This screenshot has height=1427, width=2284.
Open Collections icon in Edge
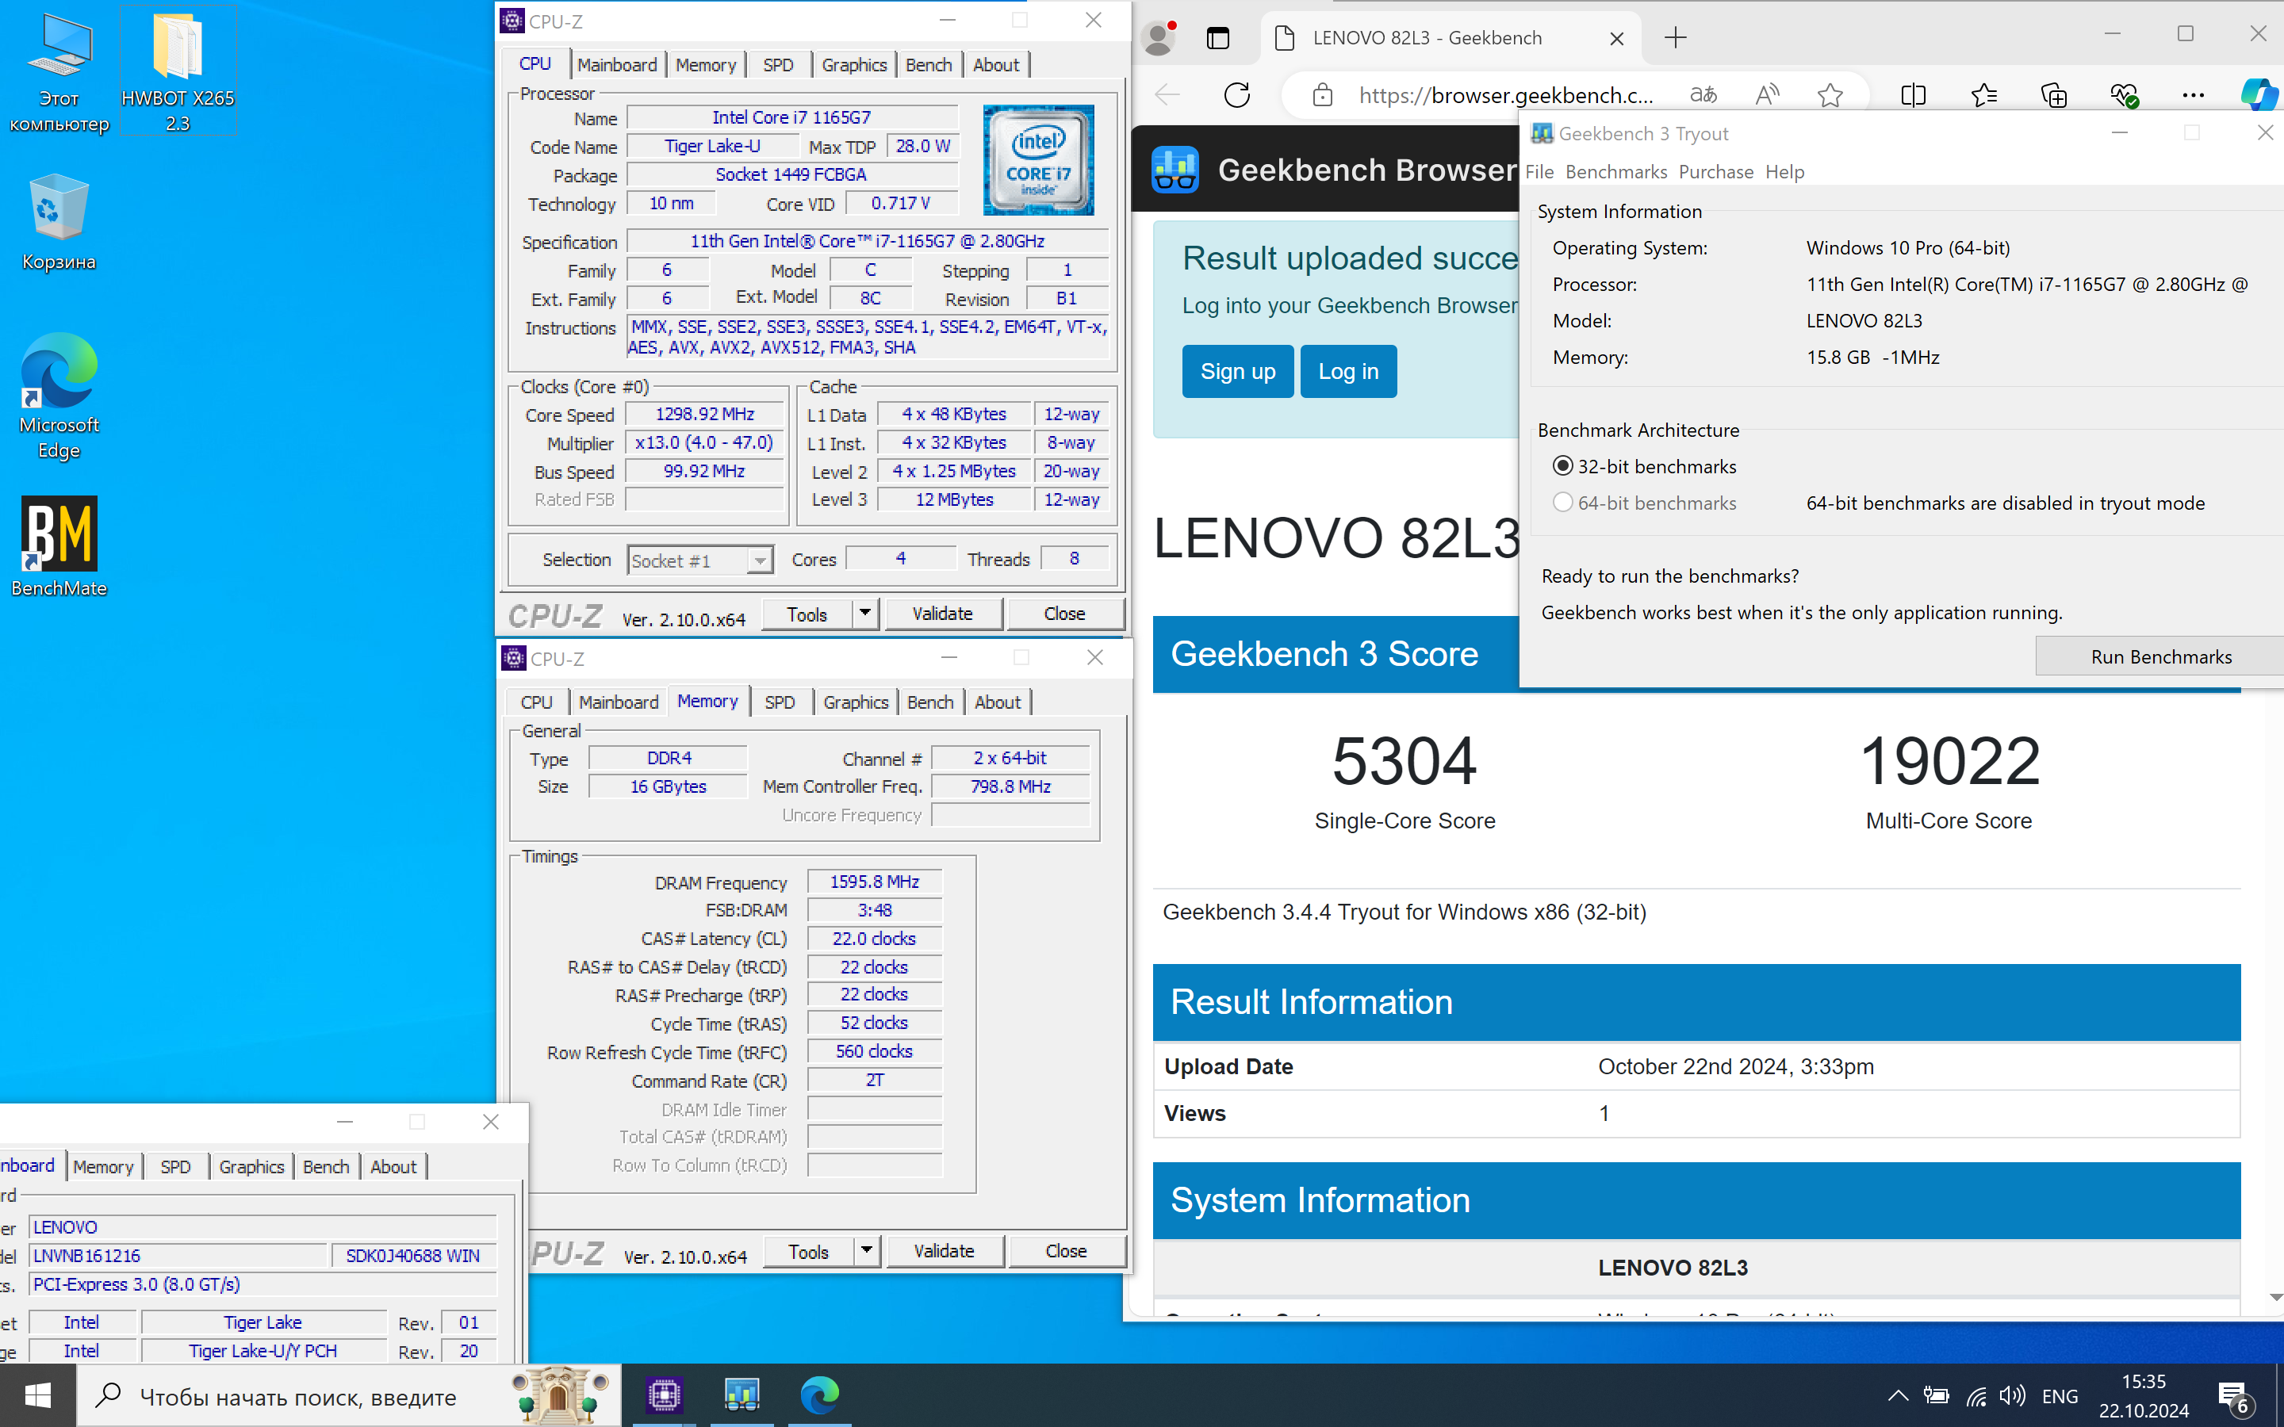pyautogui.click(x=2054, y=94)
